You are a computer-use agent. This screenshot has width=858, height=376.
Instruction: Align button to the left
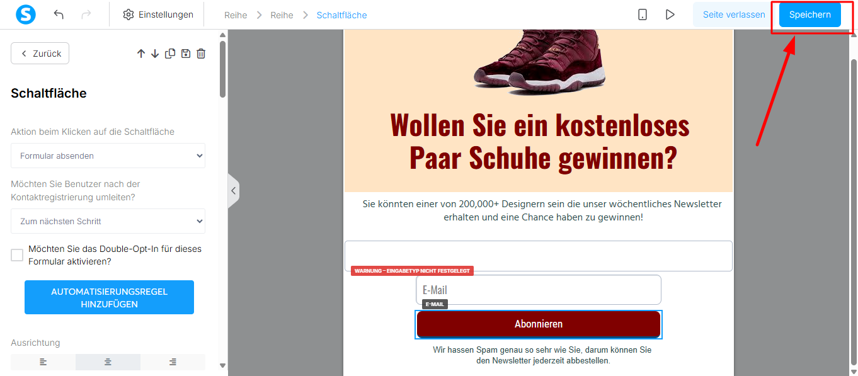pos(43,362)
